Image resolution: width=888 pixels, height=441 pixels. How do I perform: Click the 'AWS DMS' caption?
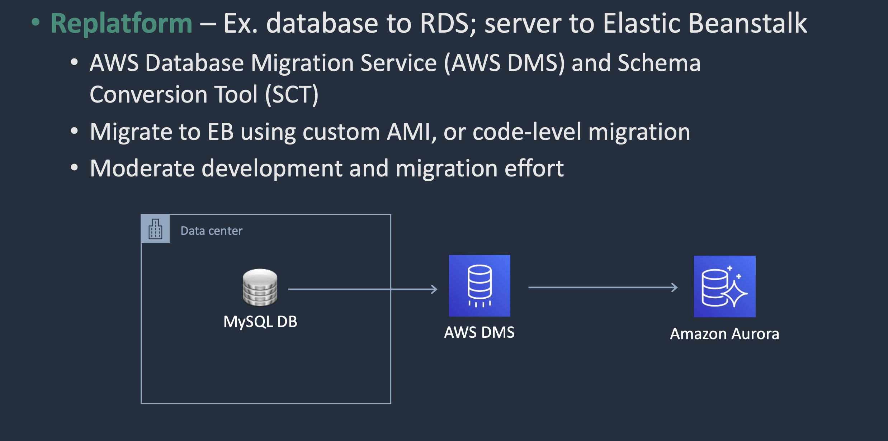click(480, 332)
